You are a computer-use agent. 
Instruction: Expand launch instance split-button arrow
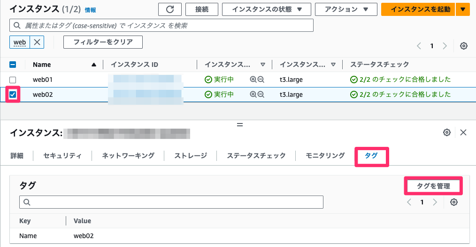(463, 9)
